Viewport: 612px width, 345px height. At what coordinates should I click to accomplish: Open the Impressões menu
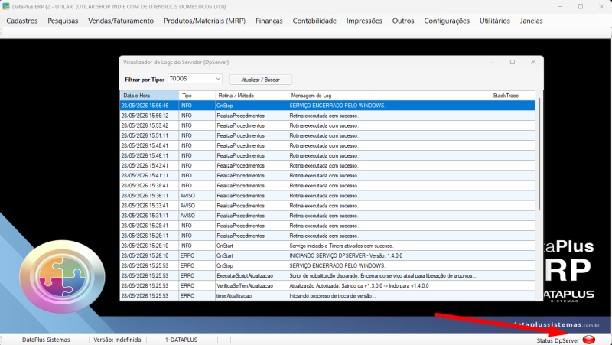(364, 21)
